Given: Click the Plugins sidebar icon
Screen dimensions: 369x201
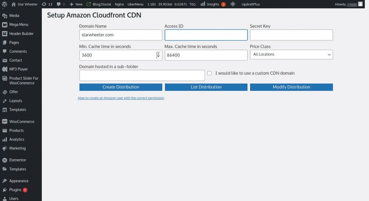Looking at the screenshot, I should [x=5, y=190].
